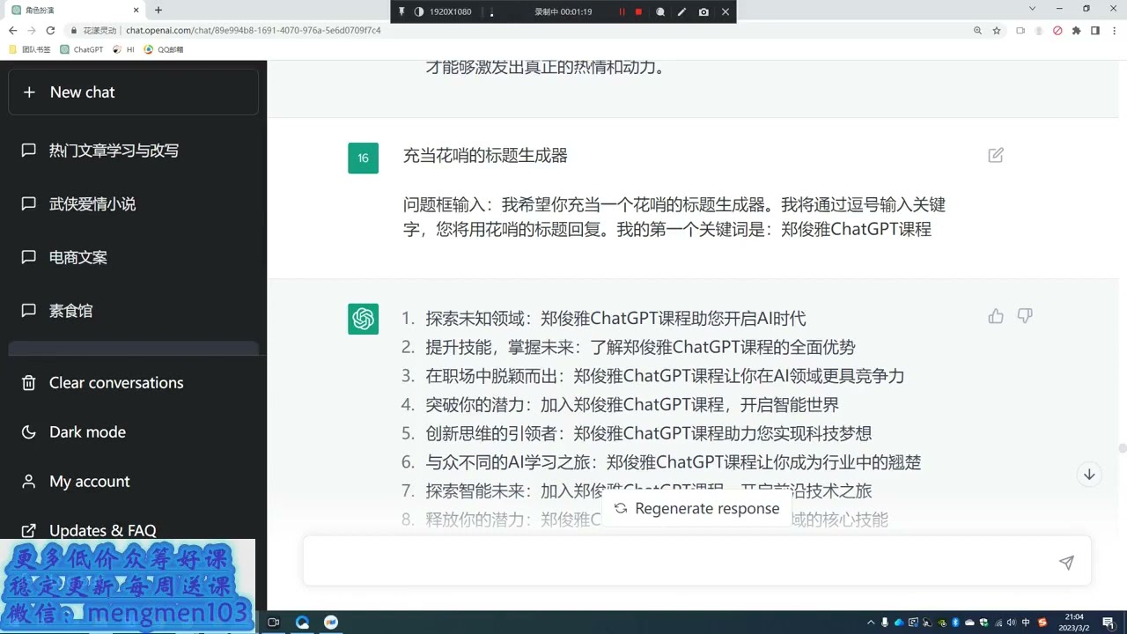Click the zoom magnifier icon in address bar
The image size is (1127, 634).
977,30
